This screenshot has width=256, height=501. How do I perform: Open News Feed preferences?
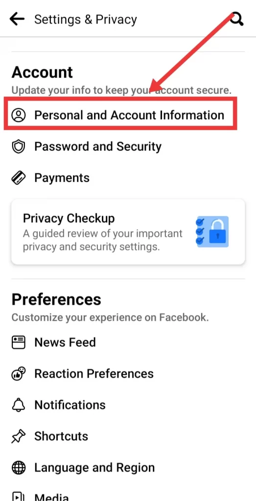coord(65,342)
